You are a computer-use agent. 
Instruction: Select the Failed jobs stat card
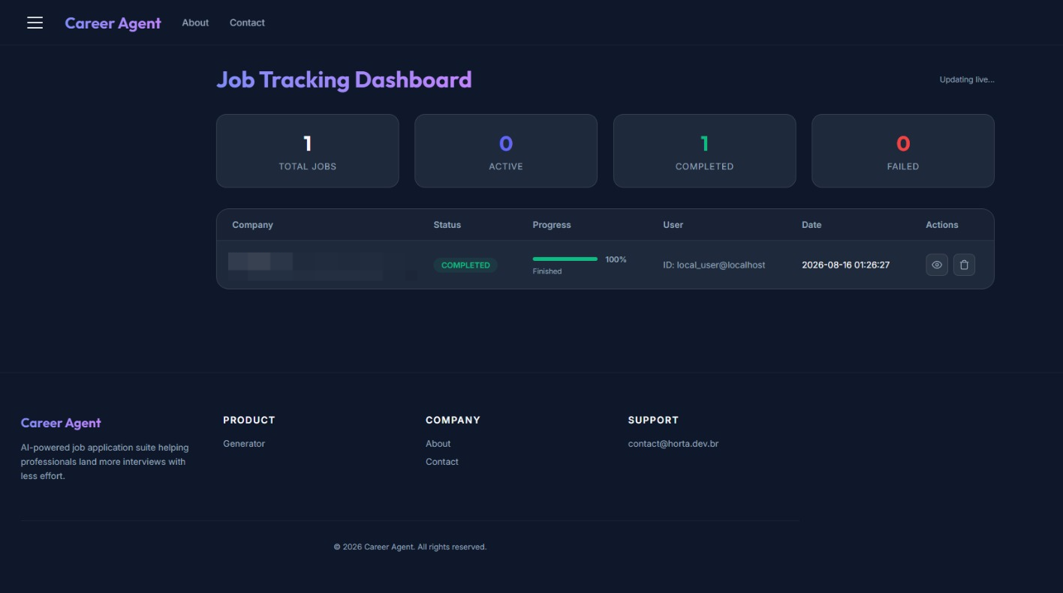click(903, 151)
